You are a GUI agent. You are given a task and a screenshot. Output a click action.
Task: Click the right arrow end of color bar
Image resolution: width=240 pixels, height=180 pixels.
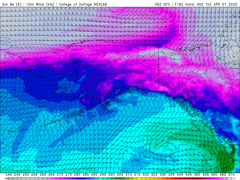233,178
